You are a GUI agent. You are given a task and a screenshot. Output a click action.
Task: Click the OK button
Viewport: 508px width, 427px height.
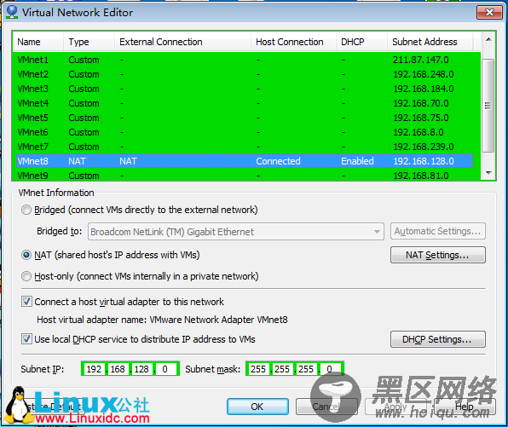pos(257,407)
